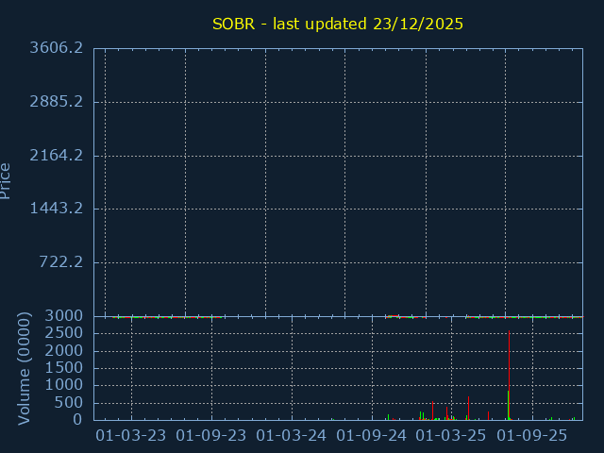Viewport: 604px width, 453px height.
Task: Click the 01-03-25 date label
Action: coord(452,436)
